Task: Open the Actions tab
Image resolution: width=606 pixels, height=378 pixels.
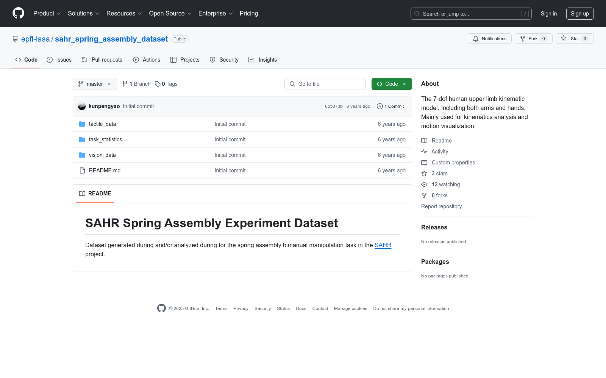Action: (x=147, y=60)
